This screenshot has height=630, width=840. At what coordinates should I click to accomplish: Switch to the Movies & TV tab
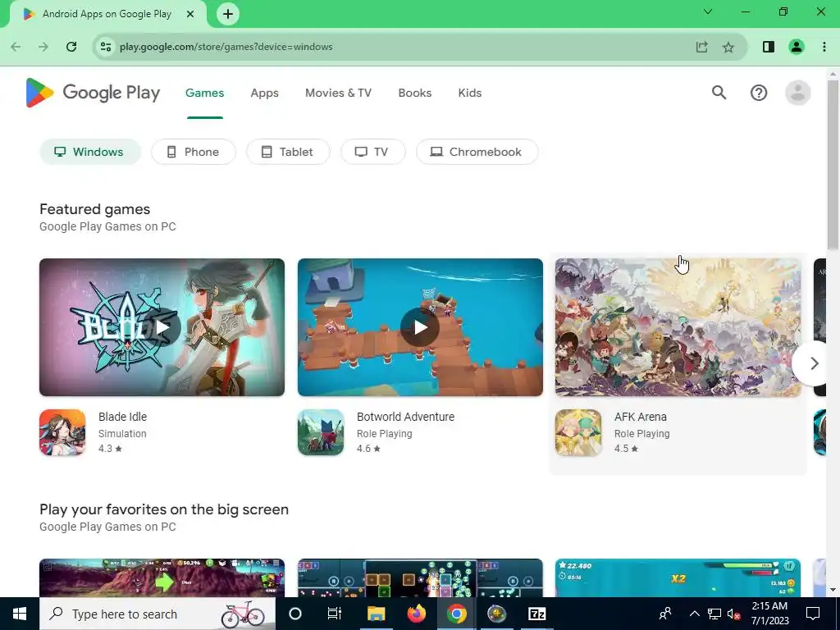point(338,93)
